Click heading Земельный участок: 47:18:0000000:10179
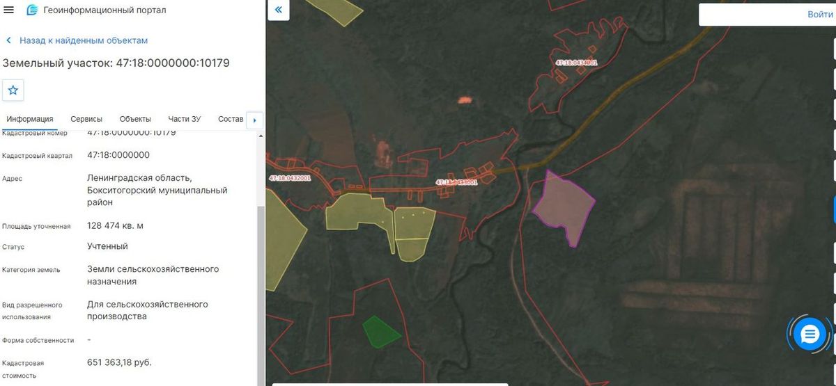 [x=116, y=63]
